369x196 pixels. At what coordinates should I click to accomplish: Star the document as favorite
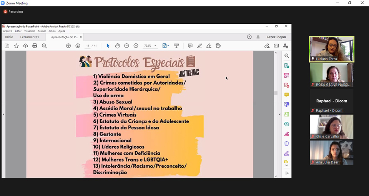click(x=16, y=46)
